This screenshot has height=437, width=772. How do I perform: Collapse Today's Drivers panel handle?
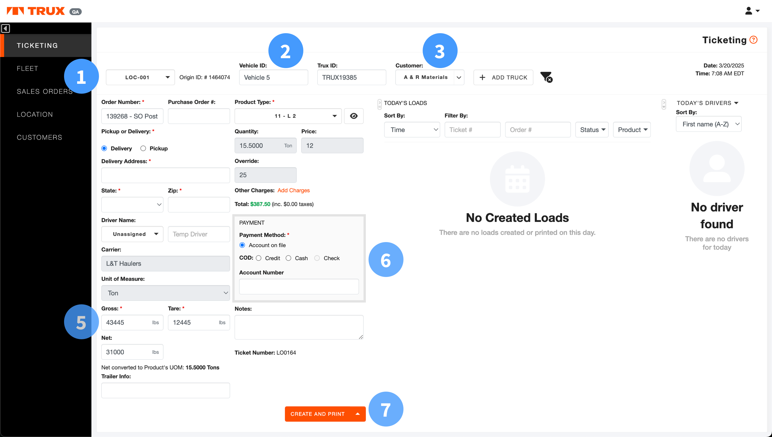coord(664,104)
